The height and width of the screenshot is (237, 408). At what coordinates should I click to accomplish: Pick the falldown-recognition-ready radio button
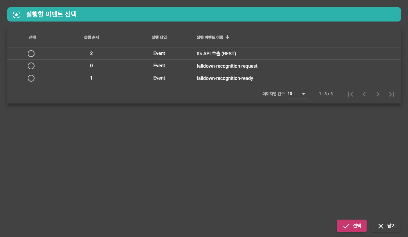[x=31, y=78]
